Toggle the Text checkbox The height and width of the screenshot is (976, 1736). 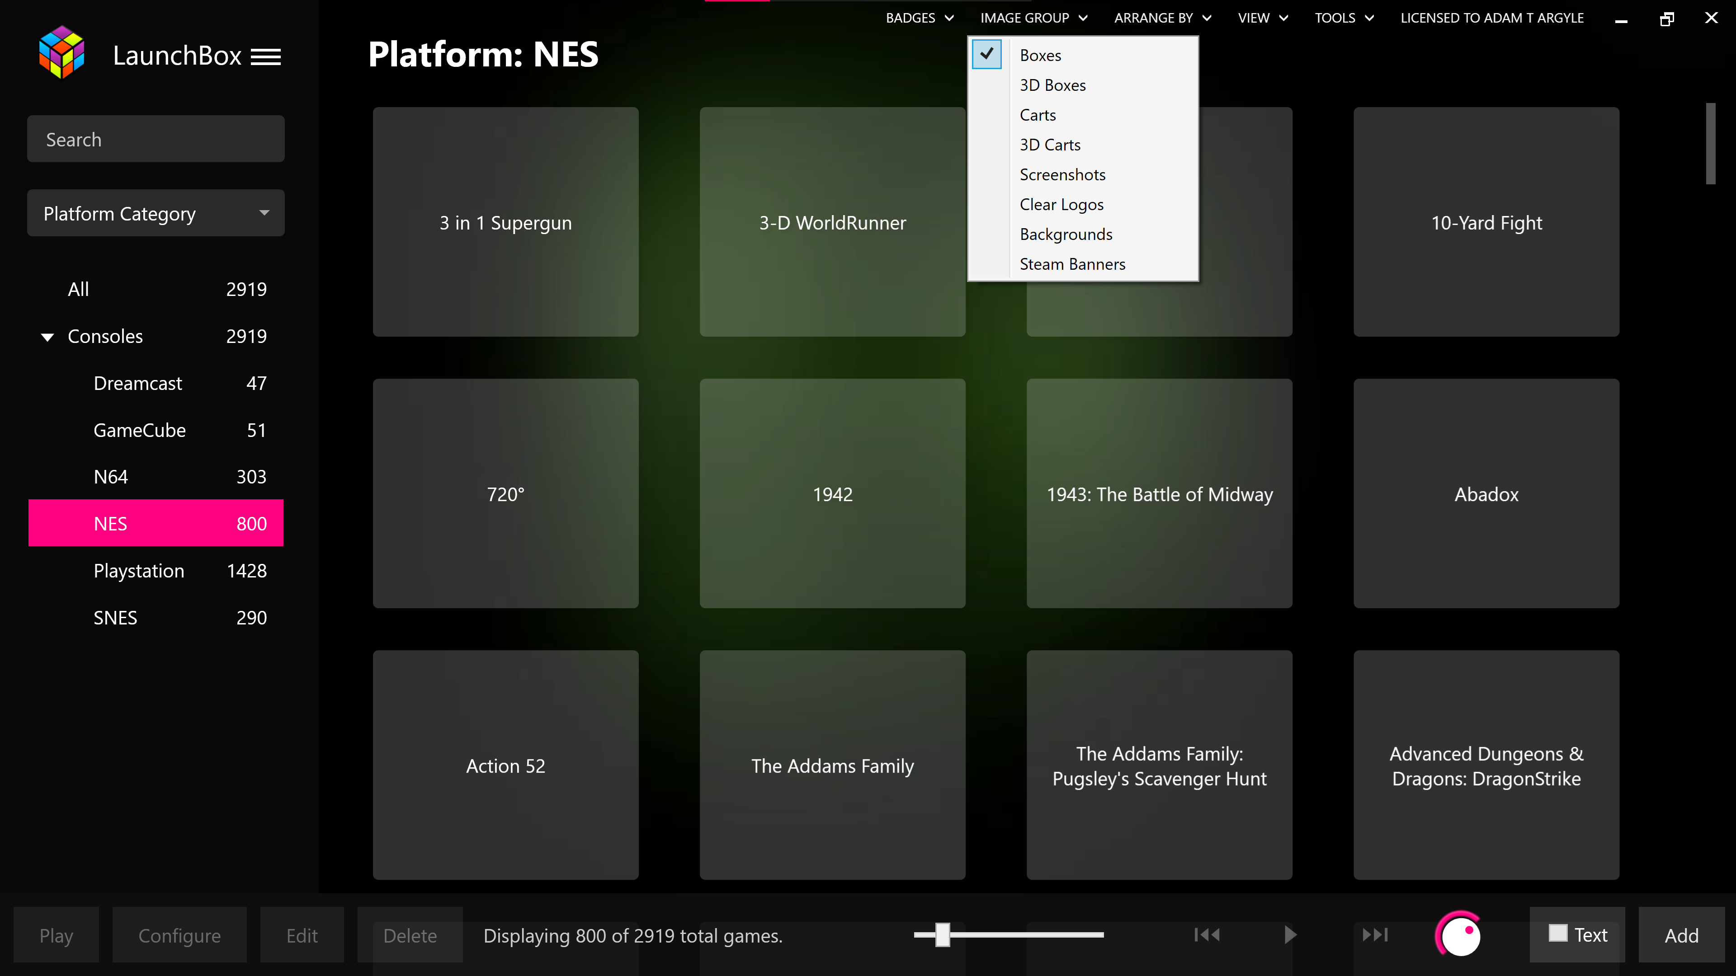pyautogui.click(x=1557, y=933)
